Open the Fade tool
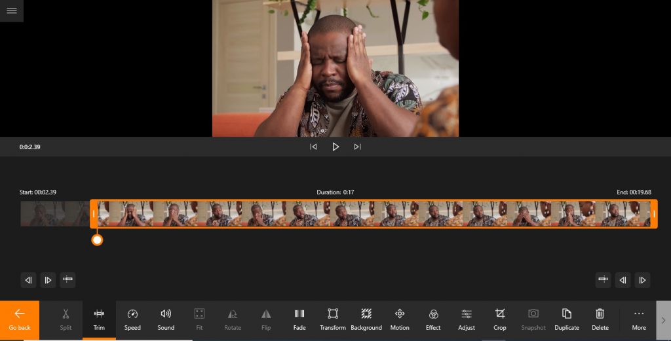 click(x=299, y=320)
